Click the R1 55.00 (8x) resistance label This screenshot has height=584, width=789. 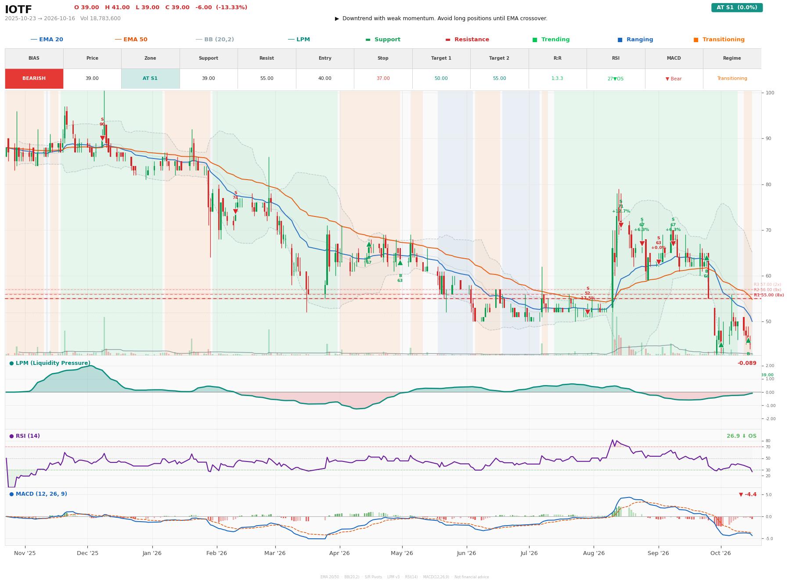769,295
